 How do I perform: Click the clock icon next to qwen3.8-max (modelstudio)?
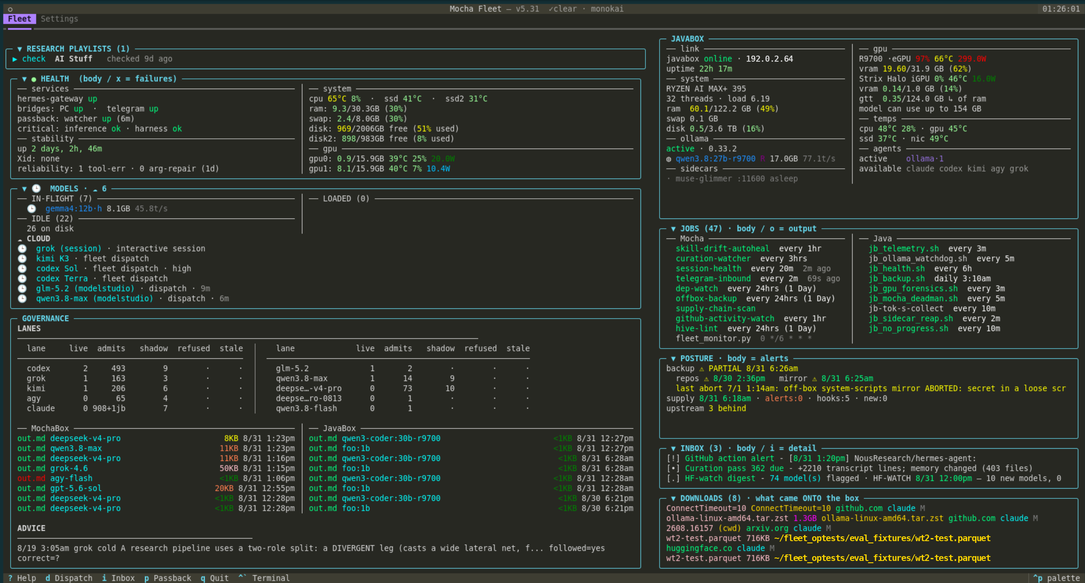(22, 299)
